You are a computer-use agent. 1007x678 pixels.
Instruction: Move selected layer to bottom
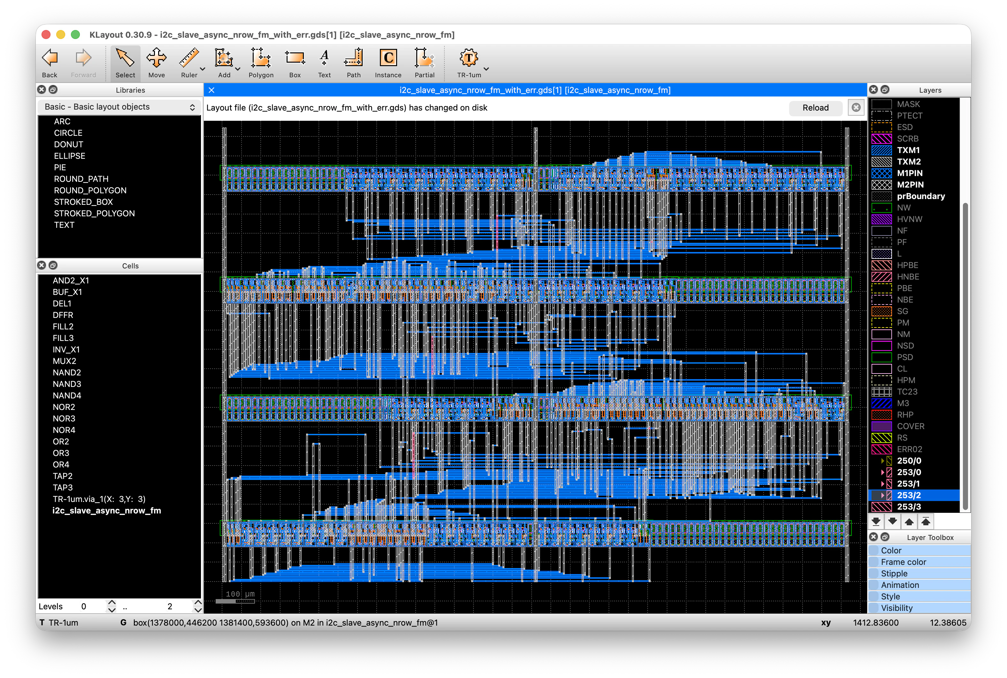click(x=876, y=521)
